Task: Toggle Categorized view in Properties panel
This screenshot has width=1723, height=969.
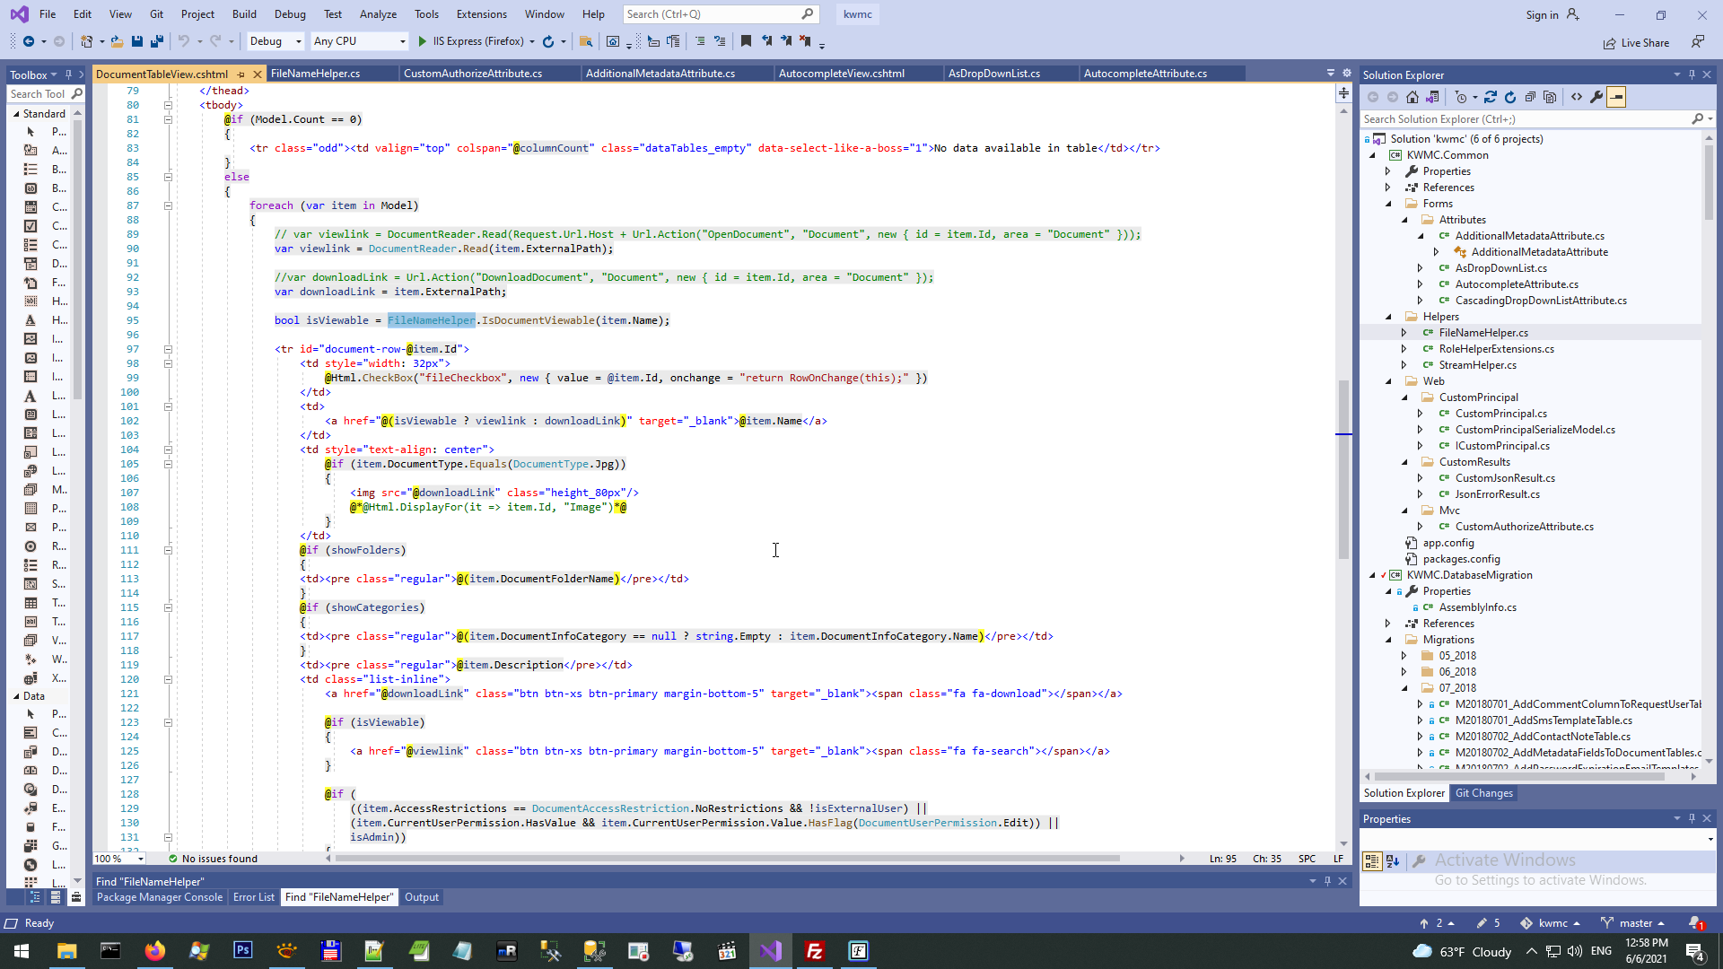Action: click(x=1372, y=861)
